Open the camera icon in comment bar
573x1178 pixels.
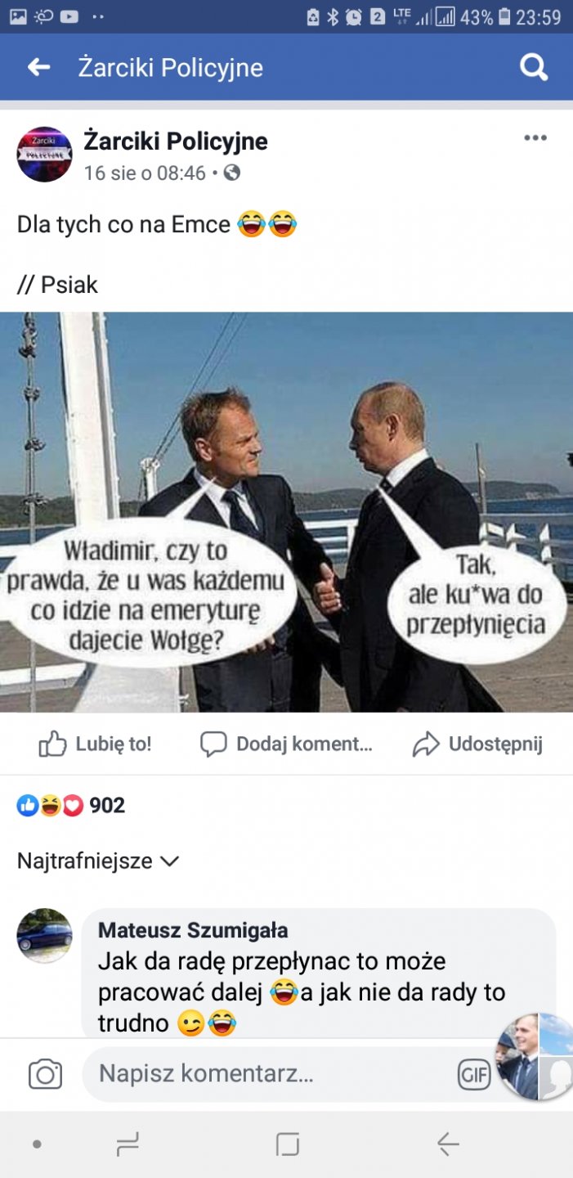point(45,1074)
